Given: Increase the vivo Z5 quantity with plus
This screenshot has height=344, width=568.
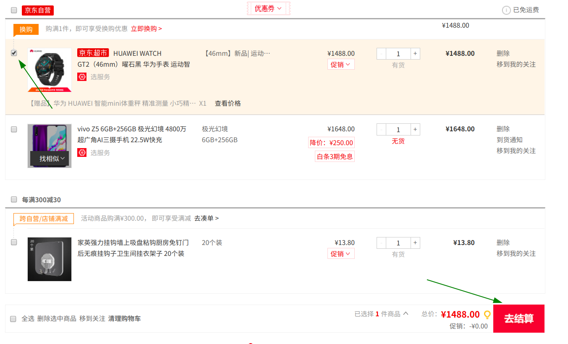Looking at the screenshot, I should tap(415, 130).
